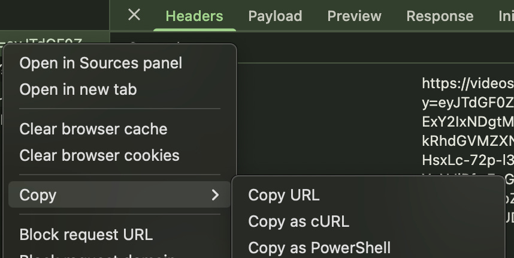Switch to the Headers tab
The height and width of the screenshot is (258, 514).
(194, 16)
